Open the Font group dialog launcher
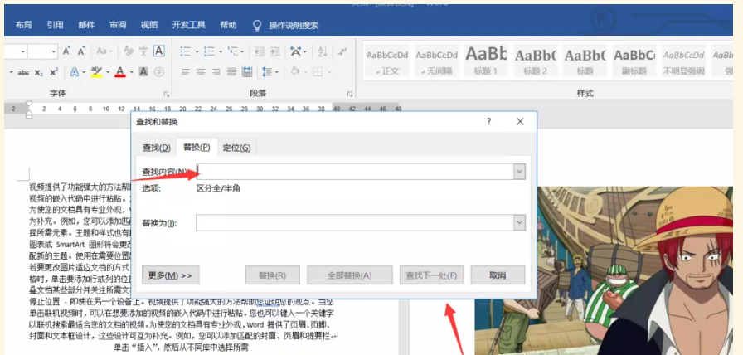 pyautogui.click(x=167, y=94)
